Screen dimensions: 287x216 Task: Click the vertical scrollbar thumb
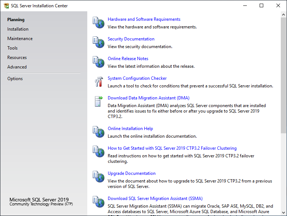283,75
